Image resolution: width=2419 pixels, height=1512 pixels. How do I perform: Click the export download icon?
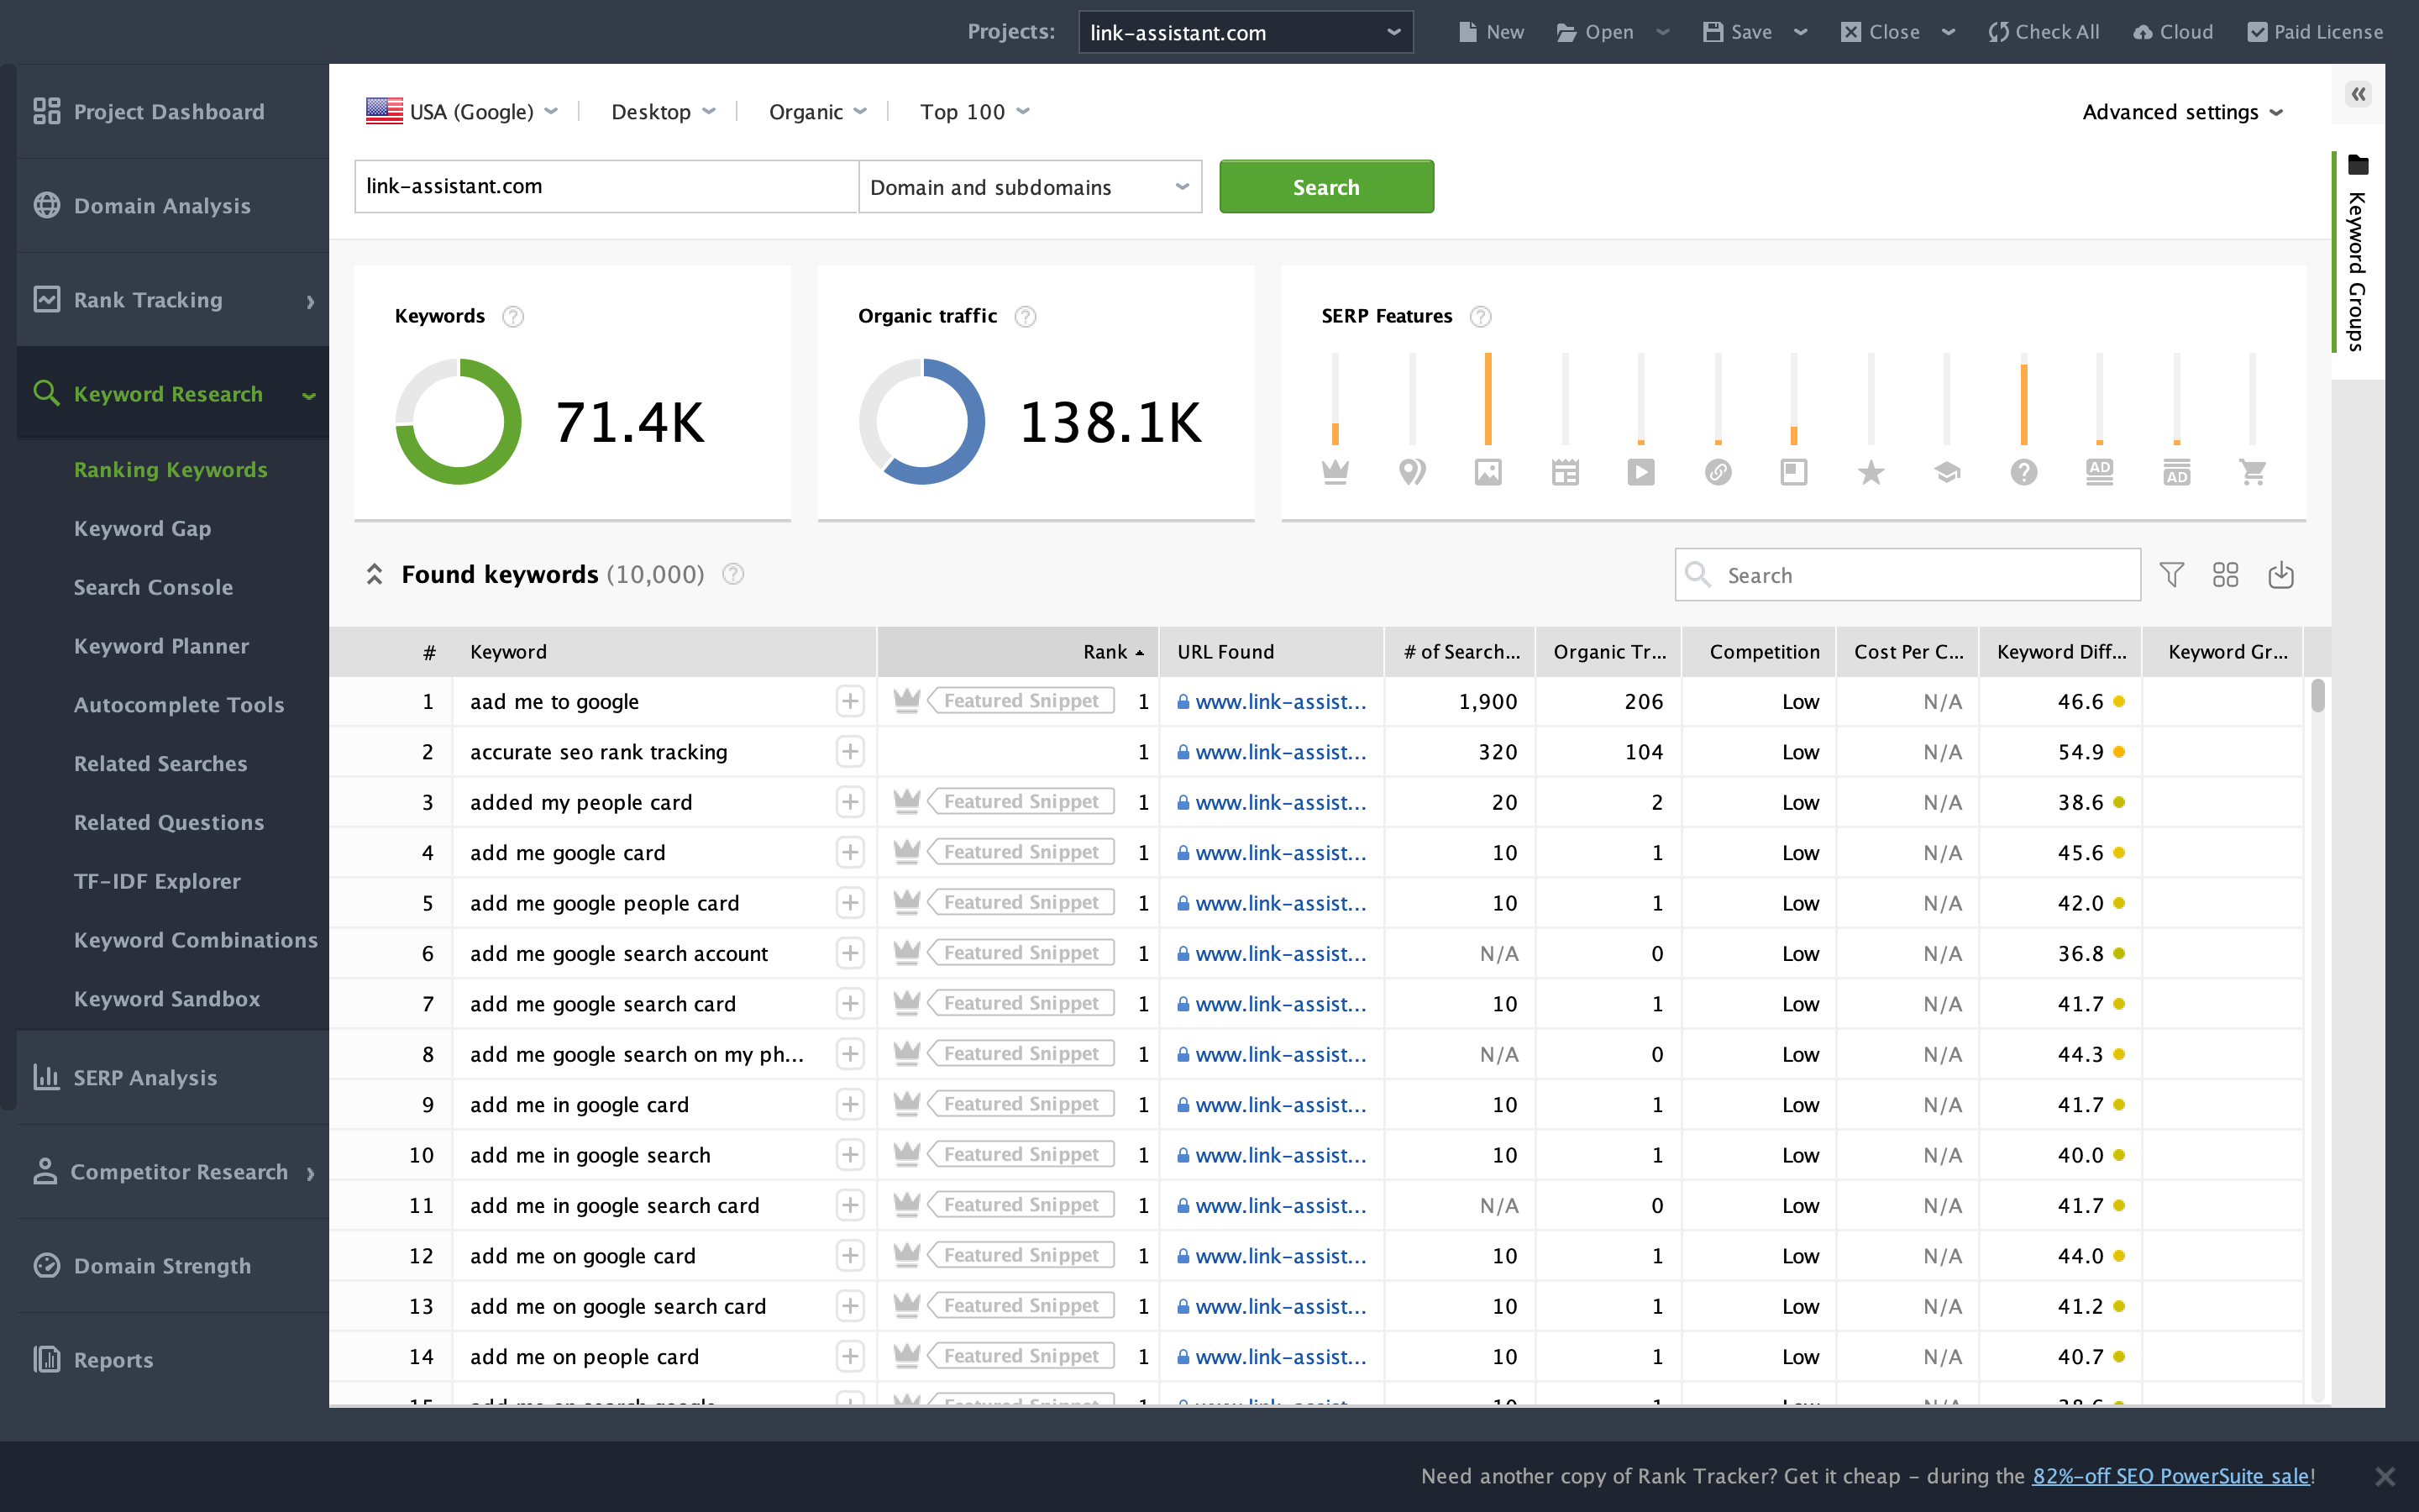pos(2280,575)
